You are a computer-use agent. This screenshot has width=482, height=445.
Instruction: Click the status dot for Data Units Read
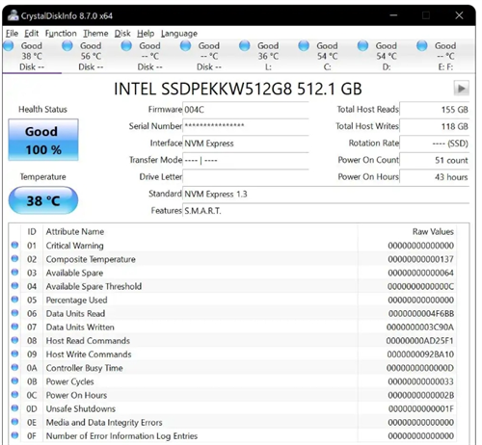pos(14,313)
